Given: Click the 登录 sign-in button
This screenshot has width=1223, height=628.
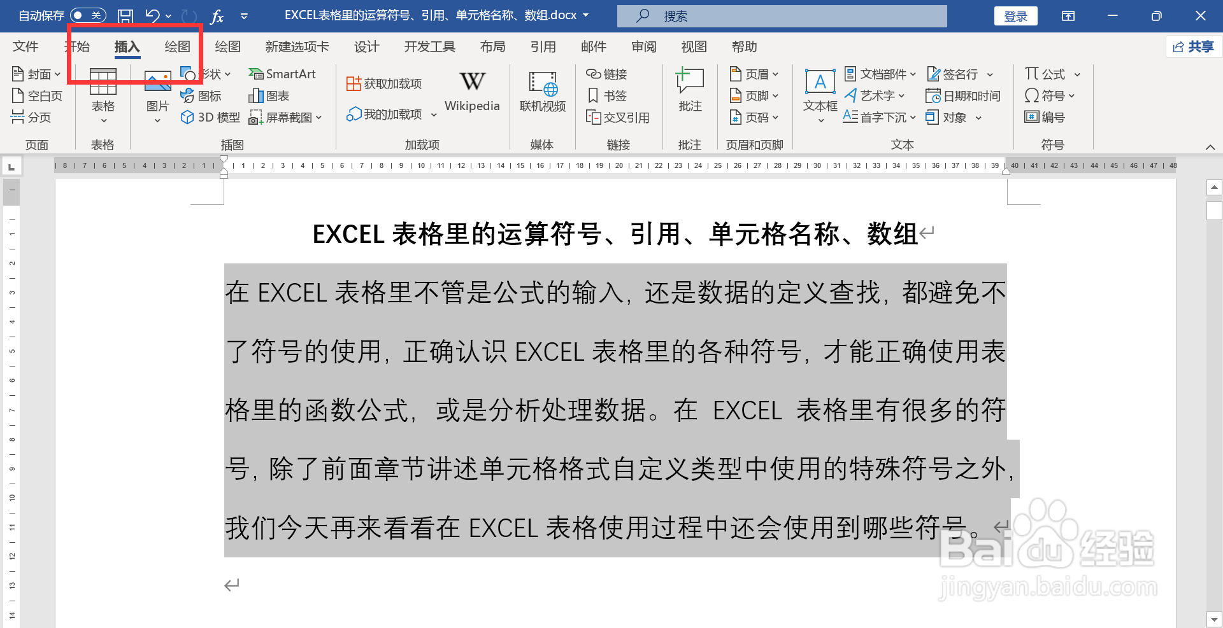Looking at the screenshot, I should pyautogui.click(x=1015, y=16).
